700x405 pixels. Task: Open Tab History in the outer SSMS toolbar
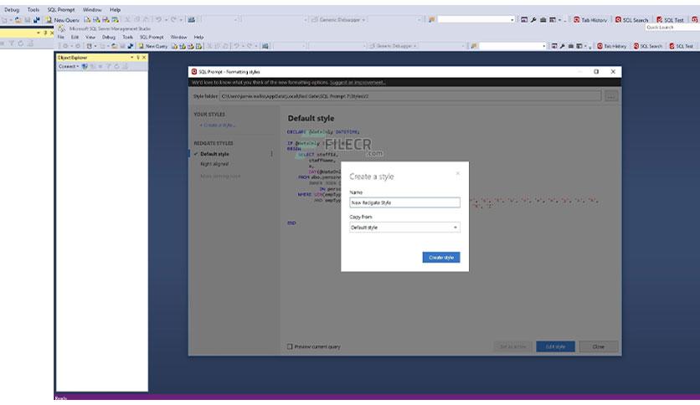(x=590, y=20)
